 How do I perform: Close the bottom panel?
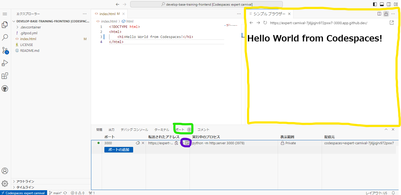[x=393, y=129]
